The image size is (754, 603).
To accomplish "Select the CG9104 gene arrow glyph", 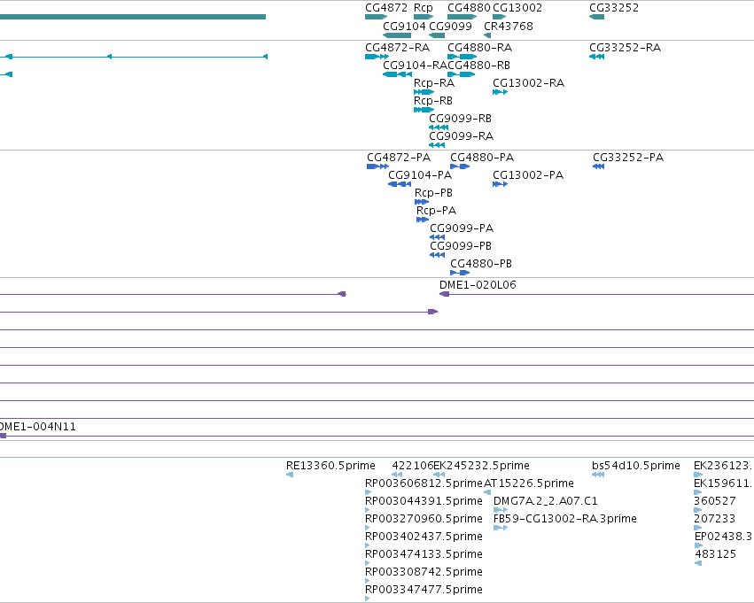I will pos(397,35).
